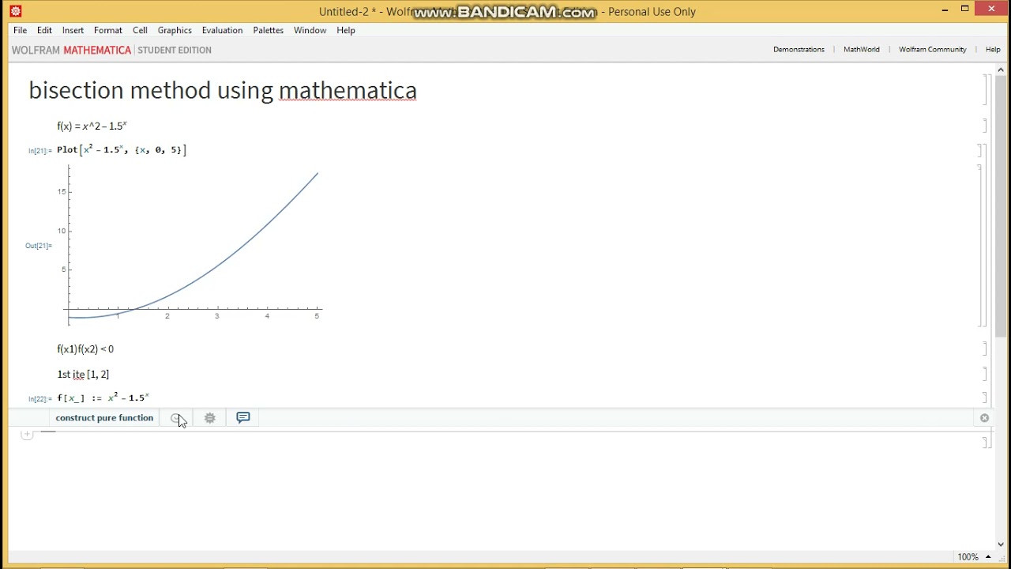Screen dimensions: 1011x569
Task: Select the In[22] cell bracket
Action: click(x=984, y=398)
